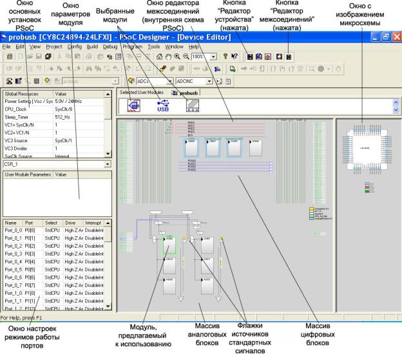The height and width of the screenshot is (354, 402).
Task: Click the fourth Device Editor subsystem icon
Action: [279, 57]
